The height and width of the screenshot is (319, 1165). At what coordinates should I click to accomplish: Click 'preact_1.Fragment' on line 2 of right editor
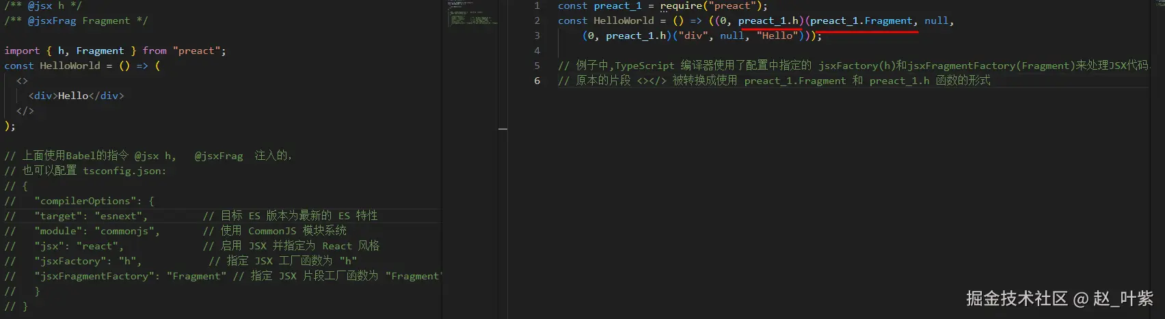click(861, 20)
